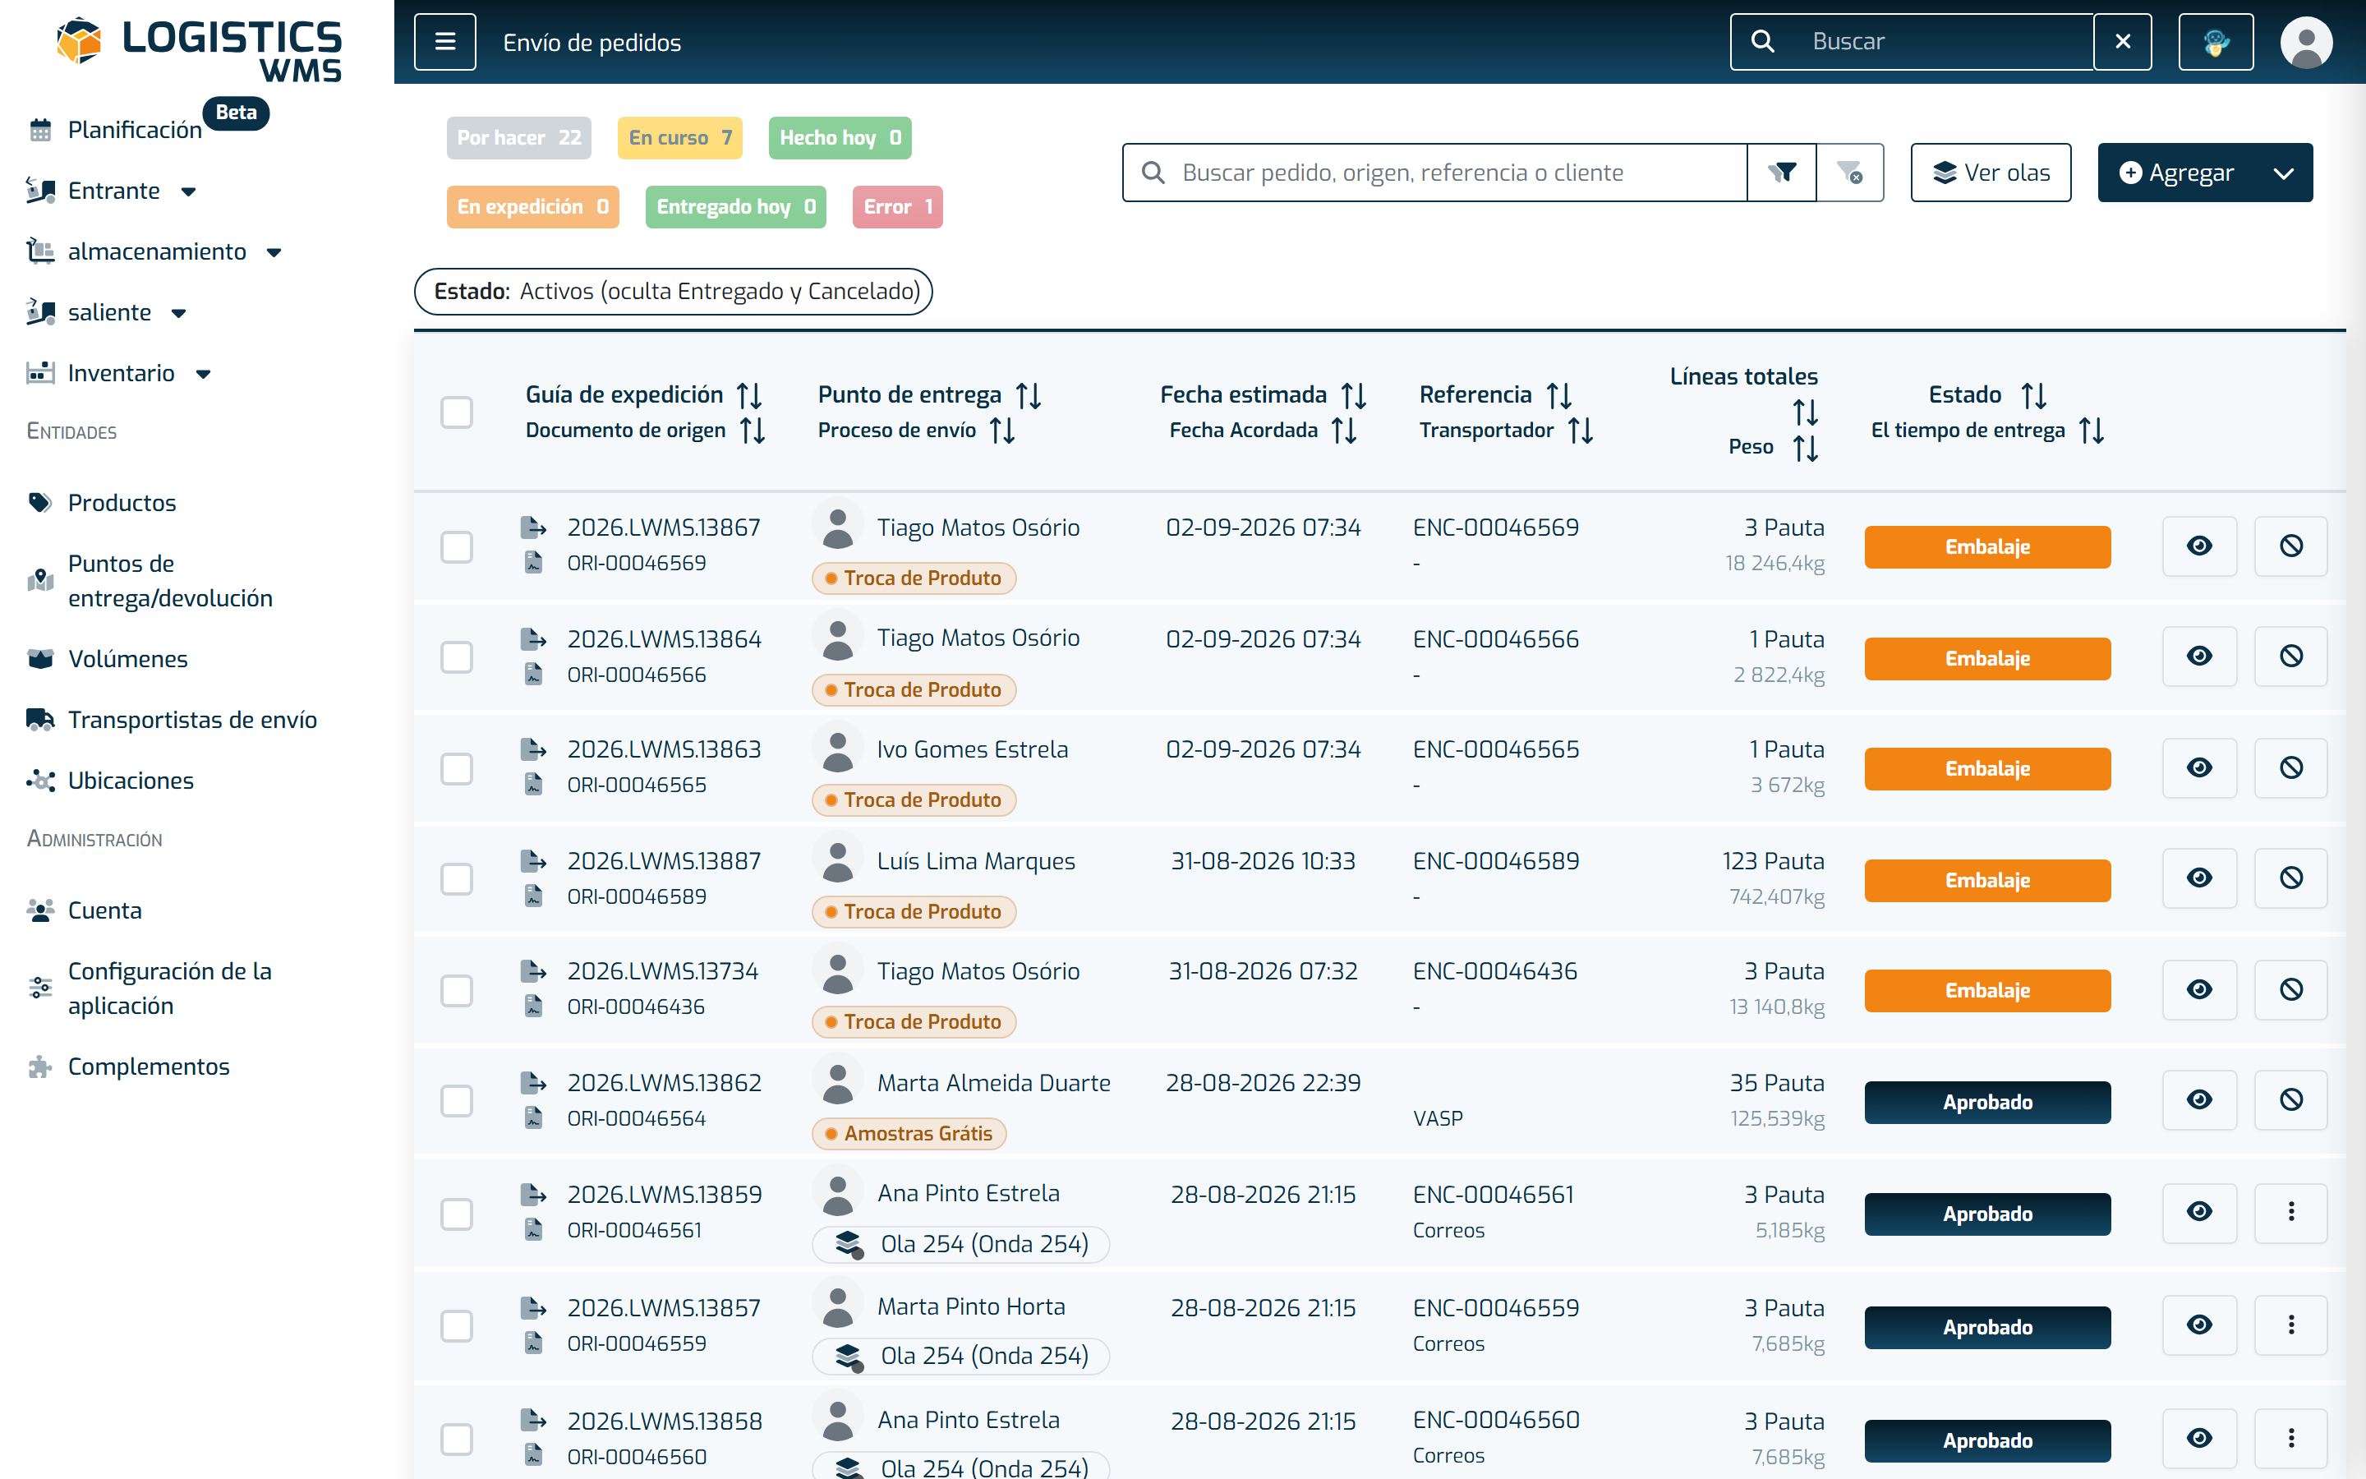Clear the top search with the X icon
The height and width of the screenshot is (1479, 2366).
pos(2123,41)
